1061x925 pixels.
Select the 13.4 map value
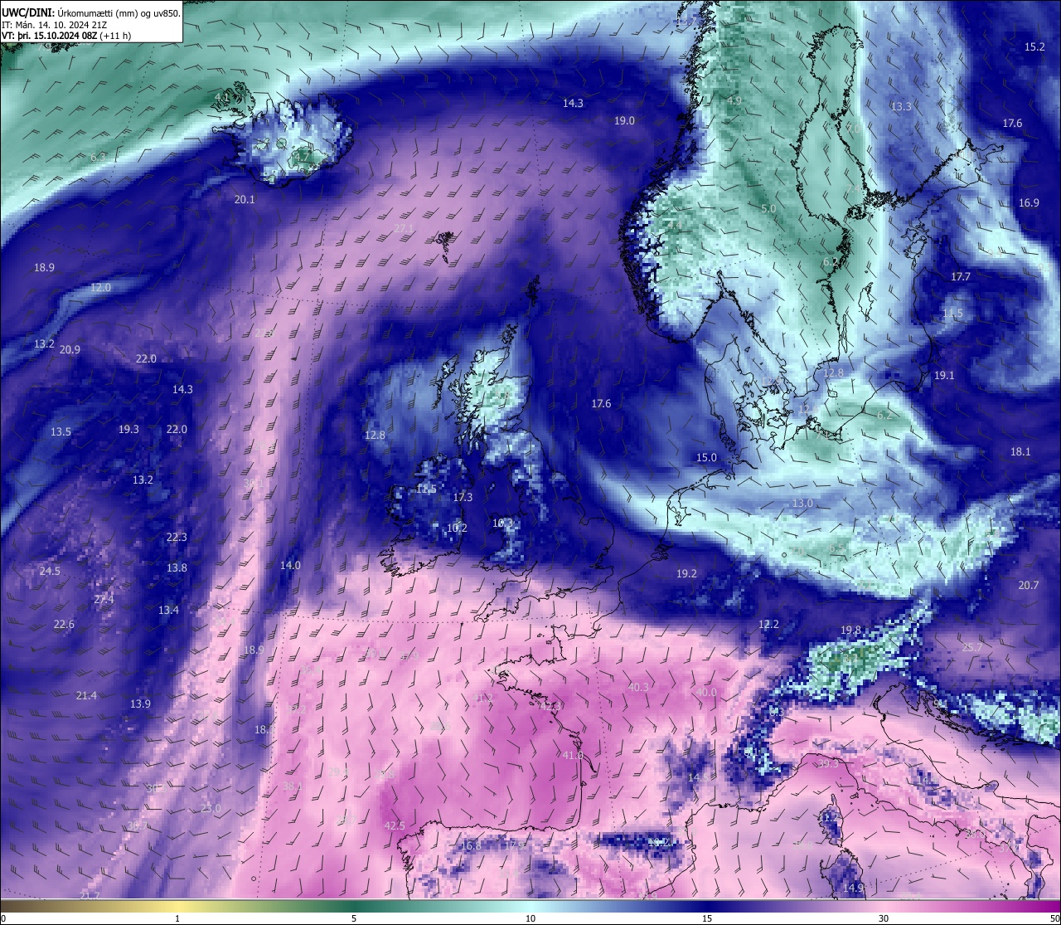(168, 611)
